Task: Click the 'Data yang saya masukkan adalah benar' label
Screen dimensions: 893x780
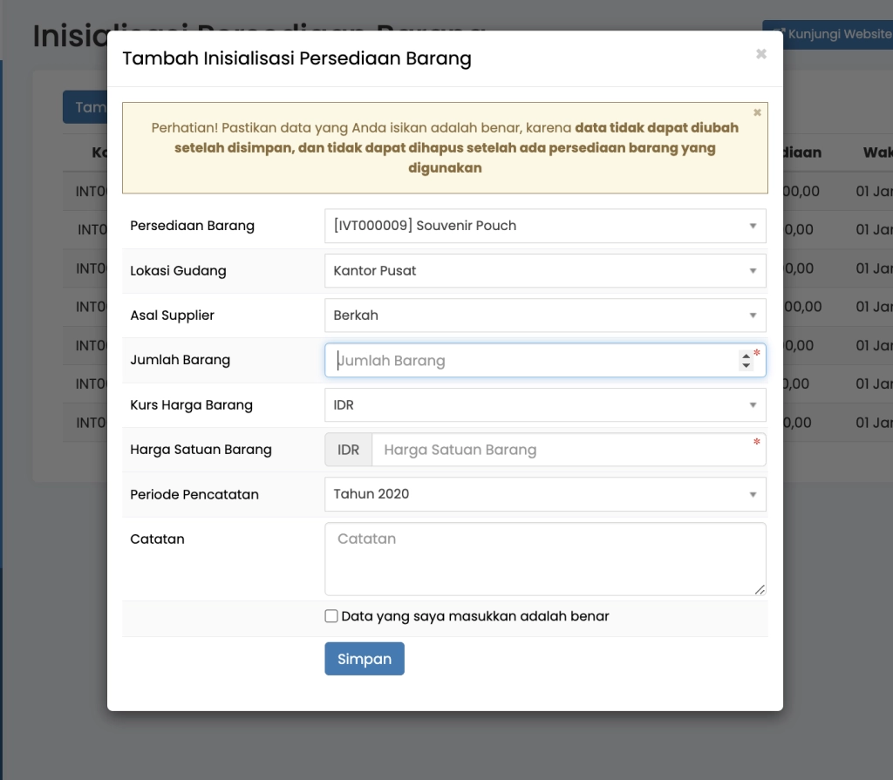Action: [x=475, y=616]
